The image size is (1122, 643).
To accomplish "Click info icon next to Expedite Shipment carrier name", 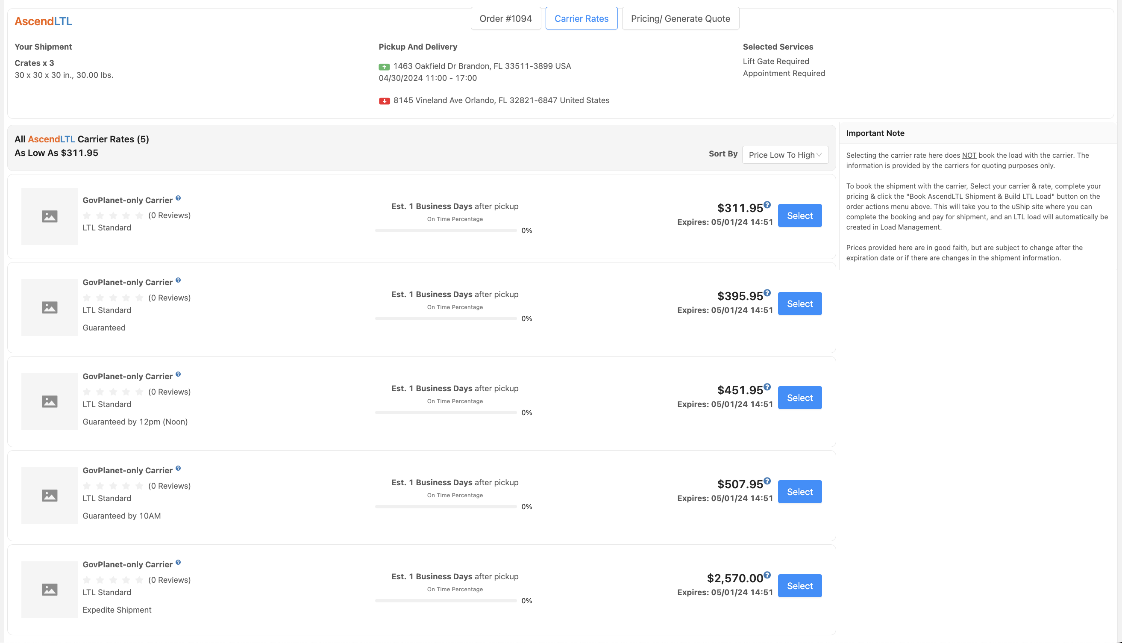I will click(x=178, y=562).
